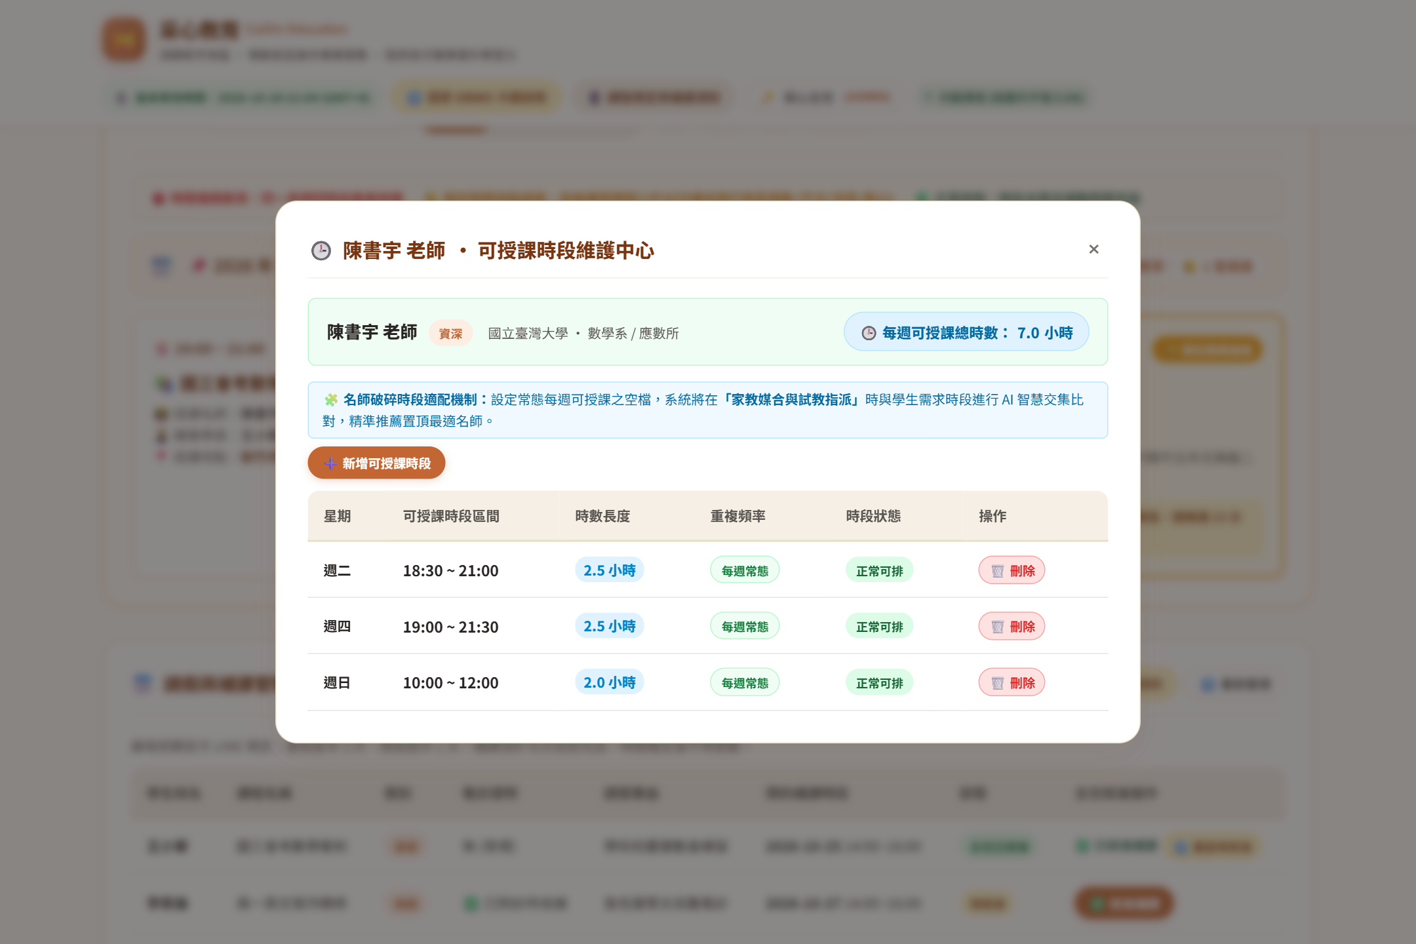Click trash icon in 週四 row
The height and width of the screenshot is (944, 1416).
[998, 627]
